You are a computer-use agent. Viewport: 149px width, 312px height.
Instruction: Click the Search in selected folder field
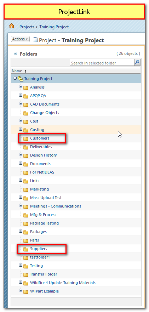[x=102, y=63]
